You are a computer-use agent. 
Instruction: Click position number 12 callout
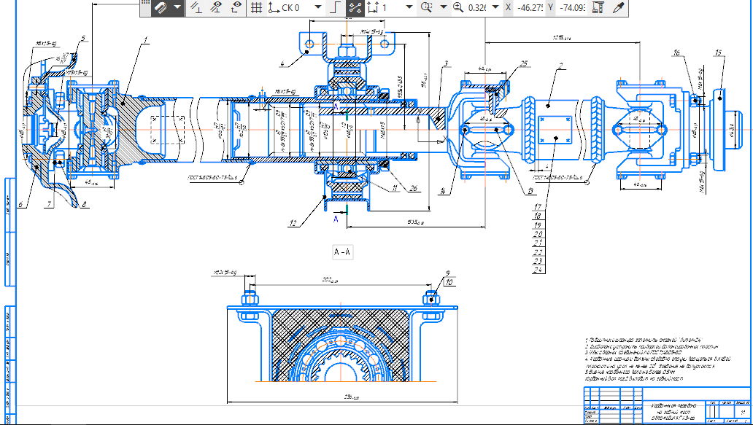click(x=293, y=223)
